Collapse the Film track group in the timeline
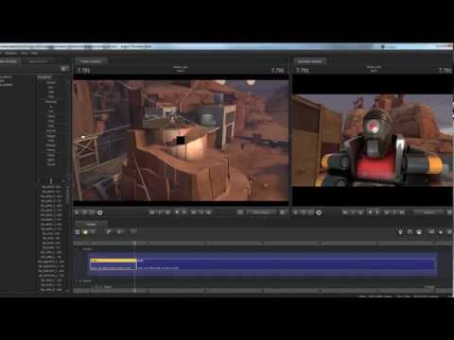Viewport: 454px width, 340px height. 78,248
